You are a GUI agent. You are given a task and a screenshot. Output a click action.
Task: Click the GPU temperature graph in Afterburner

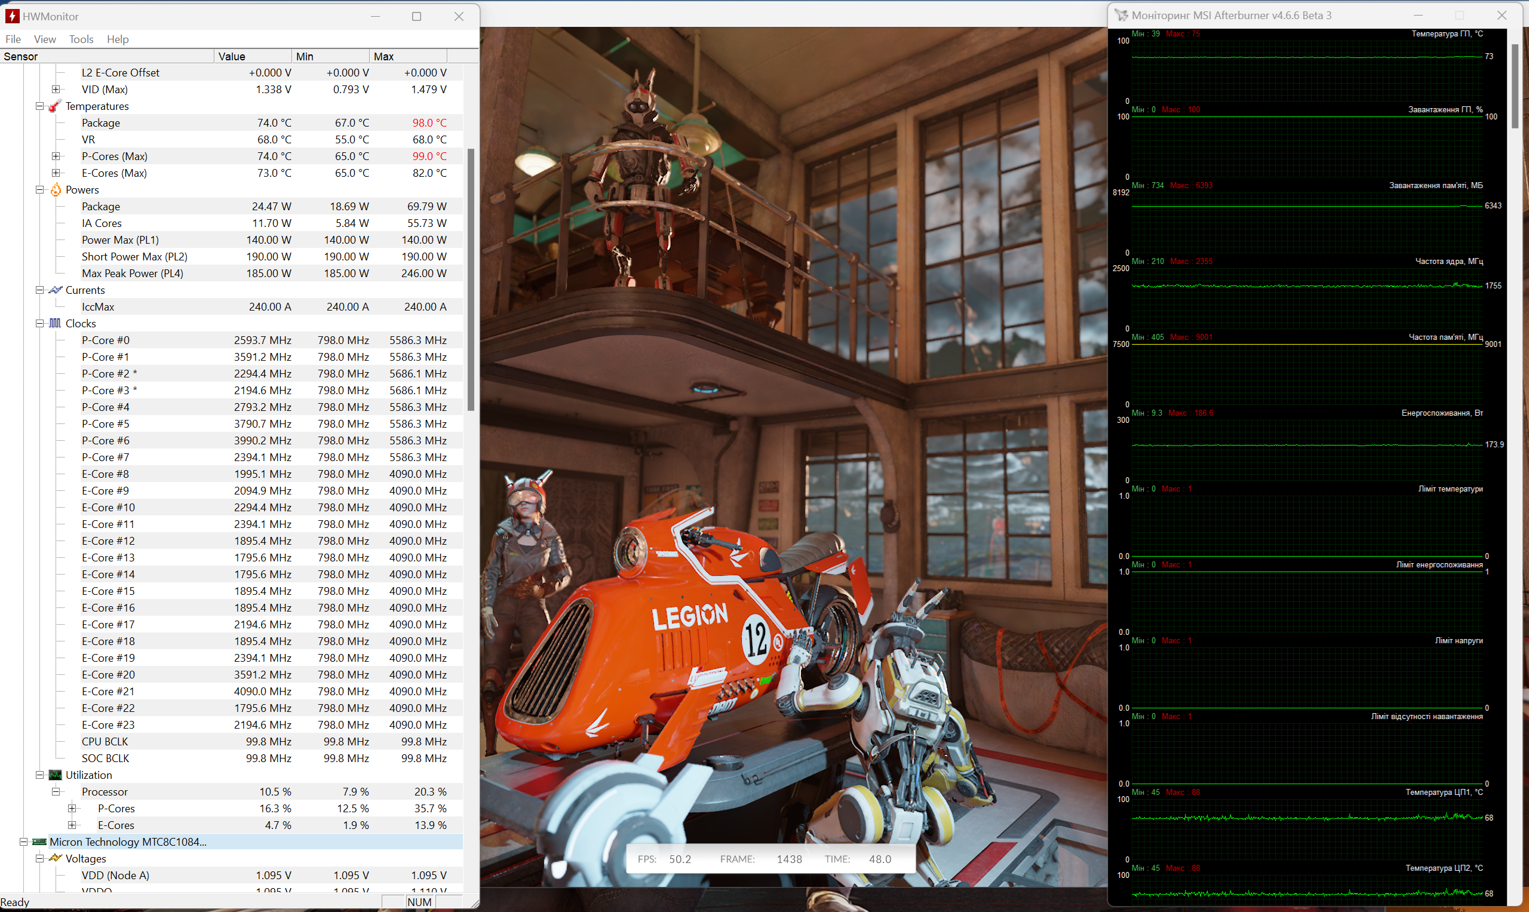(1307, 70)
